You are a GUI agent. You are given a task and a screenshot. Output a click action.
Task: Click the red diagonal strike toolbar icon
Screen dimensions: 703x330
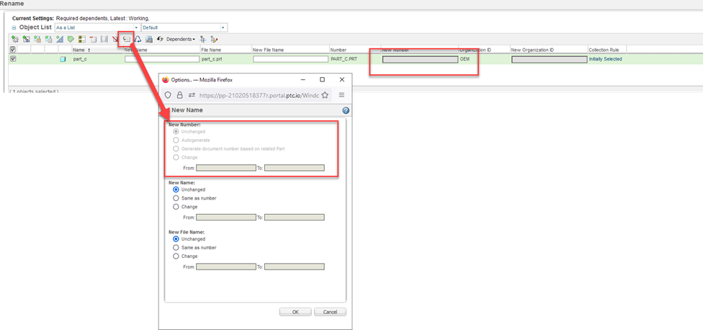115,39
